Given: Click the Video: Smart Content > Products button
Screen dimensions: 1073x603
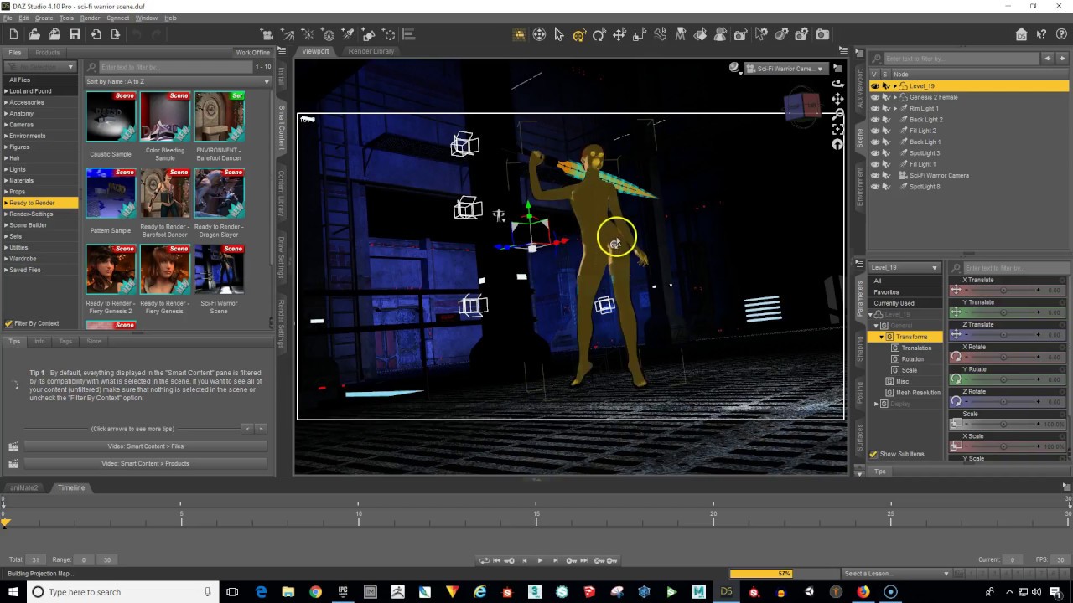Looking at the screenshot, I should [146, 463].
